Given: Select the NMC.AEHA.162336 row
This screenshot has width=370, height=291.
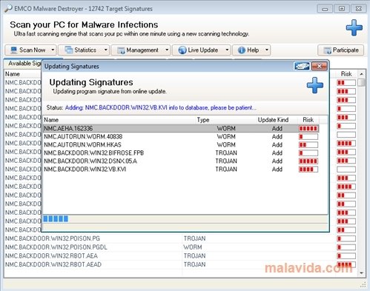Looking at the screenshot, I should tap(181, 128).
